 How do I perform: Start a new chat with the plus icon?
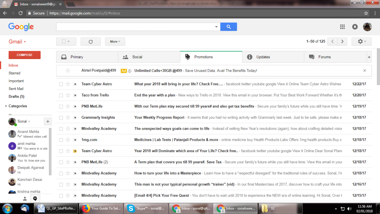(47, 121)
